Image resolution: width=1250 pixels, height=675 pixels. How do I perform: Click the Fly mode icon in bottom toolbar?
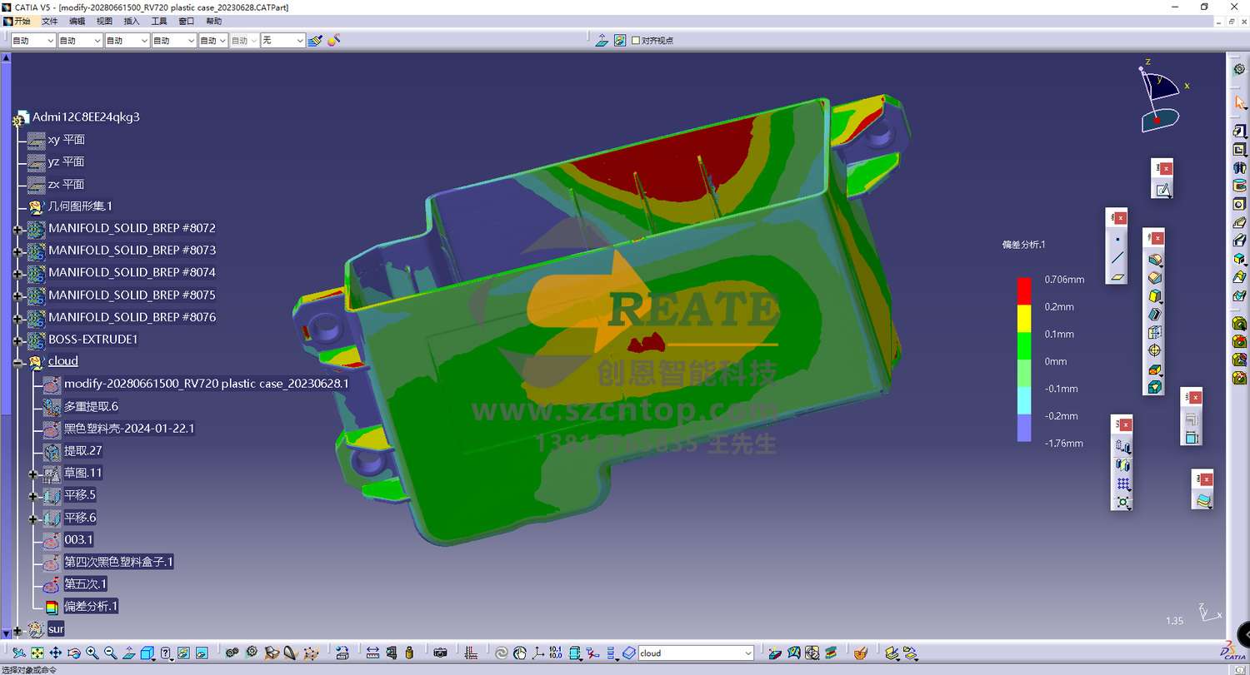pyautogui.click(x=18, y=653)
